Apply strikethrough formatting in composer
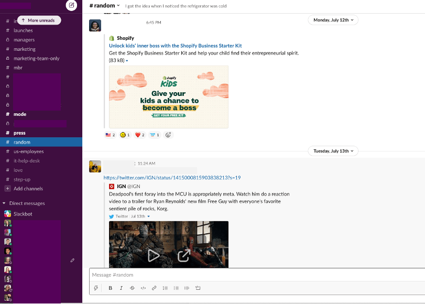This screenshot has height=304, width=425. pos(132,288)
